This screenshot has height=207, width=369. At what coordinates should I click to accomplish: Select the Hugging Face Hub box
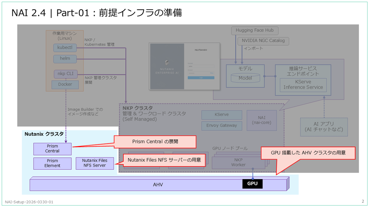point(255,30)
